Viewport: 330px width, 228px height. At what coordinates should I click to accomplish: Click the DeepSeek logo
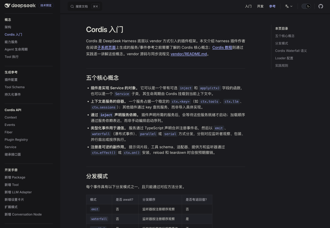pos(20,6)
